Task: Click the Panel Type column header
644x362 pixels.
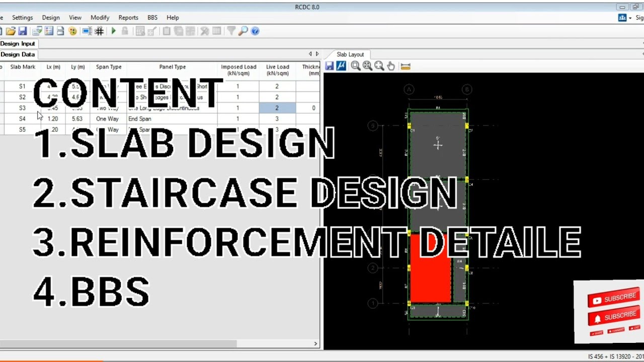Action: click(173, 70)
